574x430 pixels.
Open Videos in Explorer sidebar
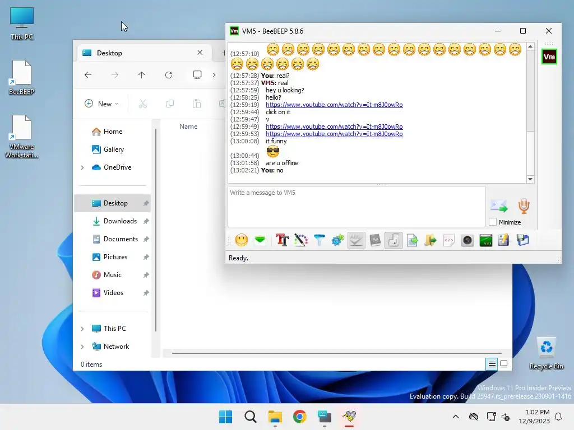click(x=112, y=293)
